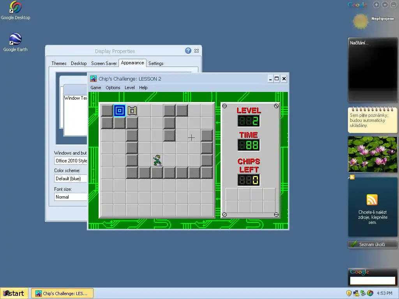Click the Google search input field

(372, 281)
